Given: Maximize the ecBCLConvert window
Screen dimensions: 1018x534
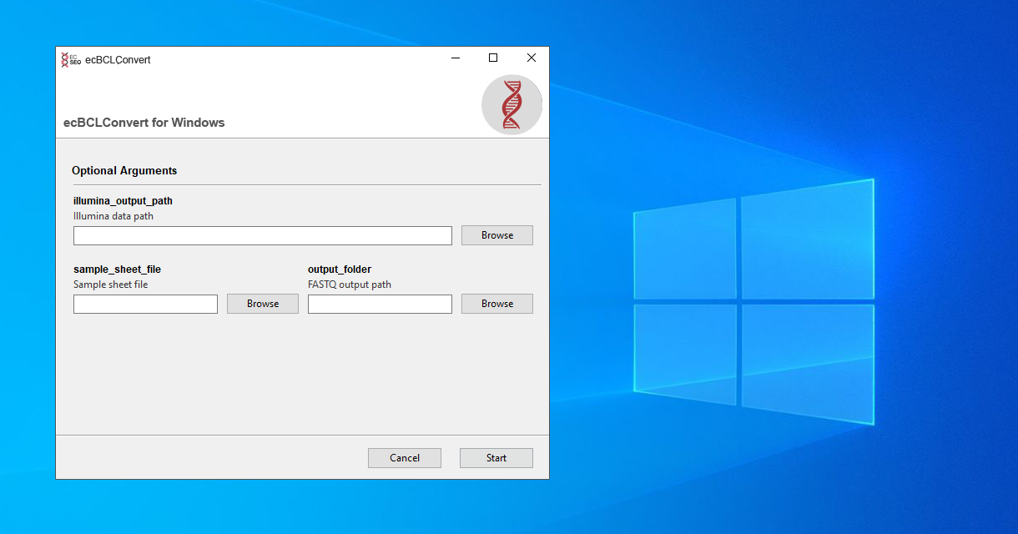Looking at the screenshot, I should point(493,58).
